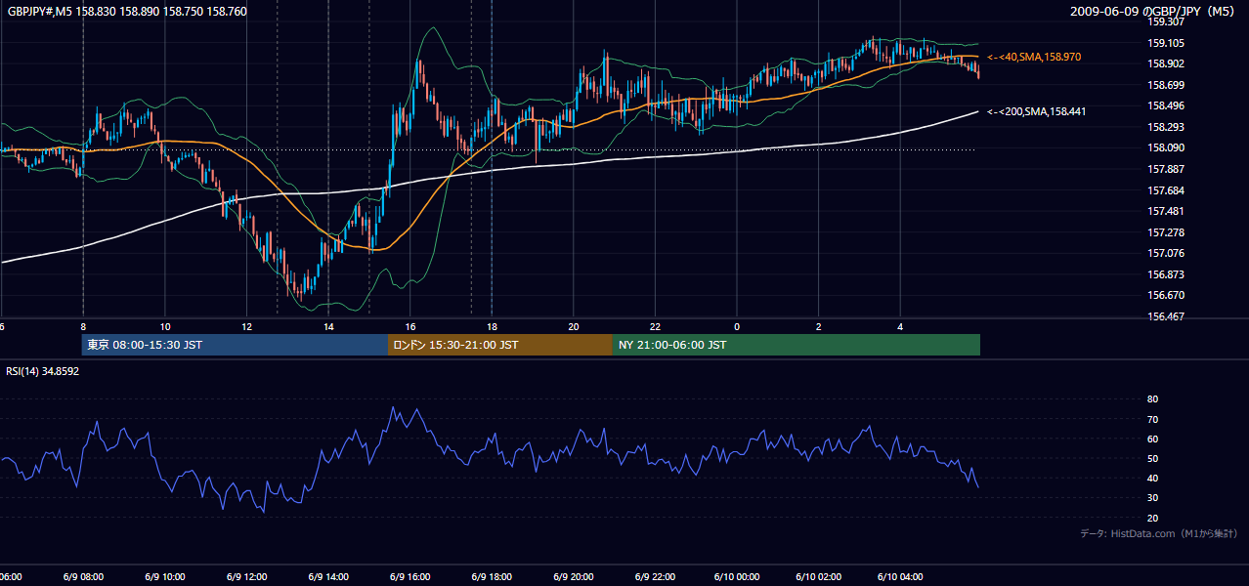Click the 60 level on the RSI scale
The width and height of the screenshot is (1249, 586).
[1152, 439]
